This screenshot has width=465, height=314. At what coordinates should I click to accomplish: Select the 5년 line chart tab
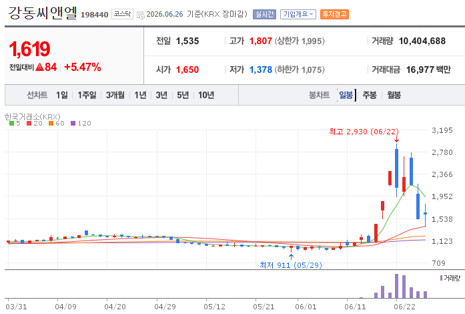click(183, 95)
